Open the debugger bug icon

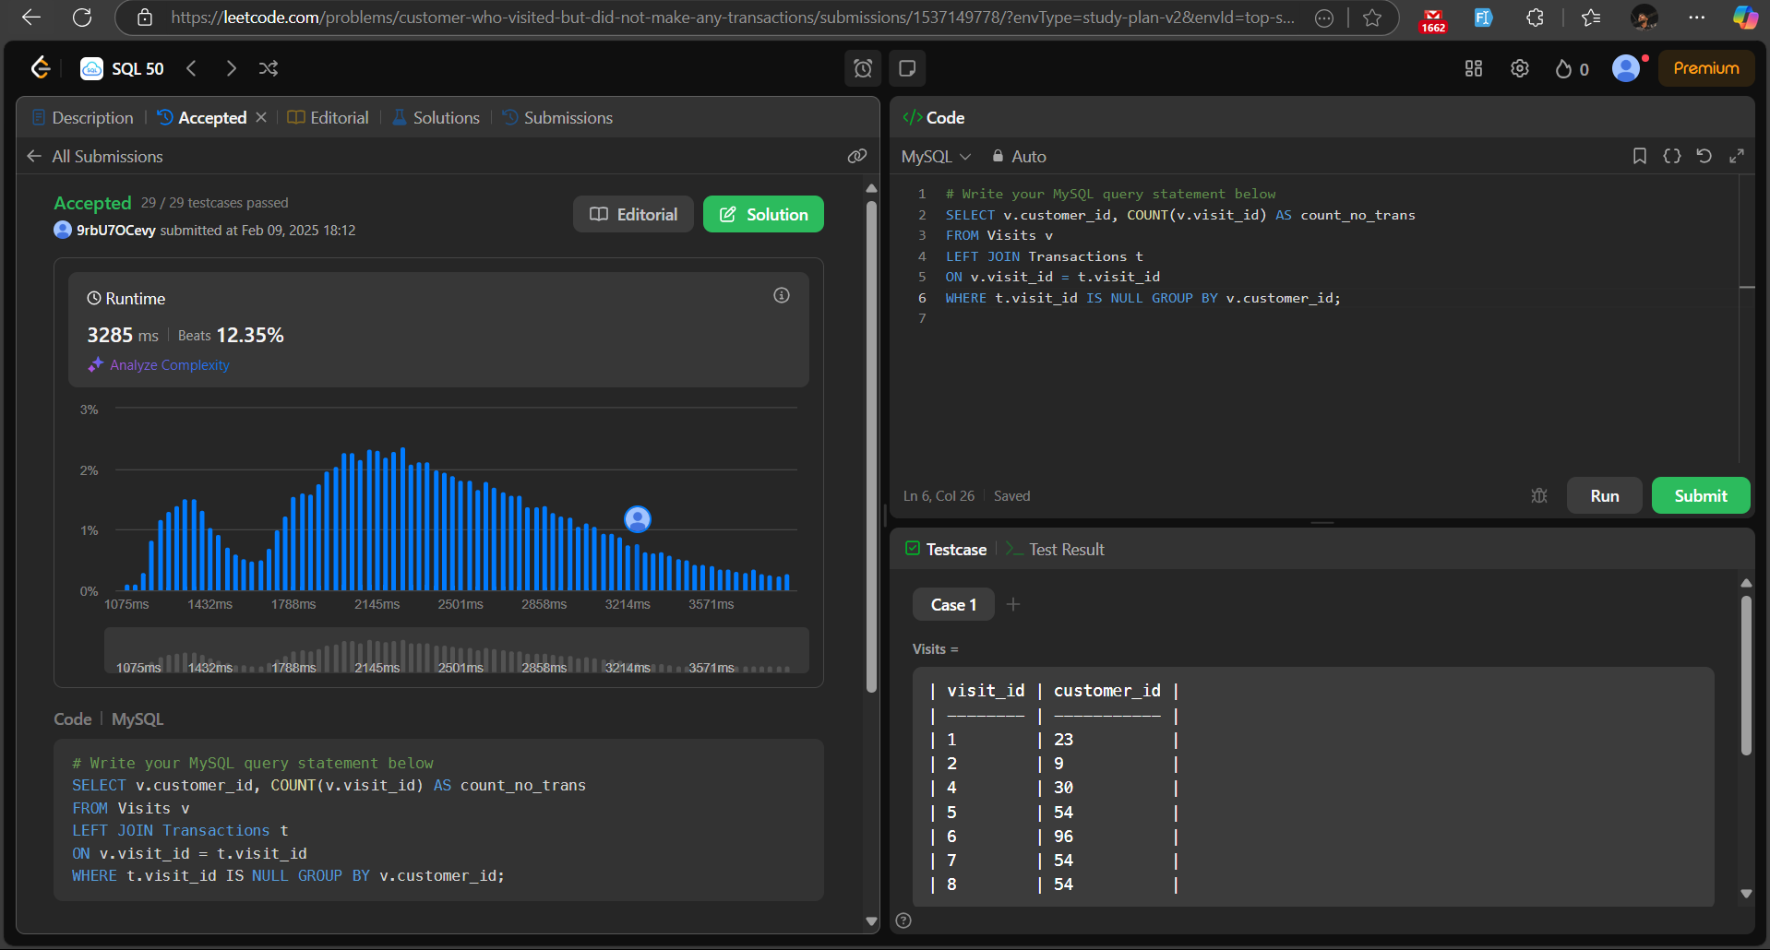[x=1539, y=495]
